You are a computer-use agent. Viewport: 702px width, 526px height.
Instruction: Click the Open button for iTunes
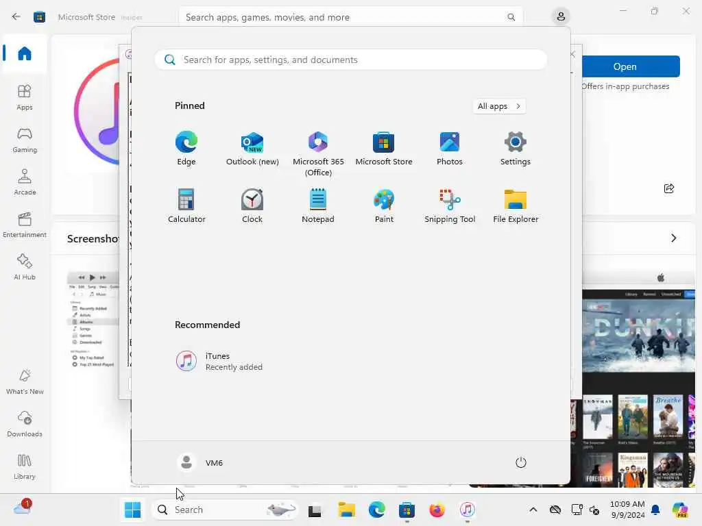625,66
